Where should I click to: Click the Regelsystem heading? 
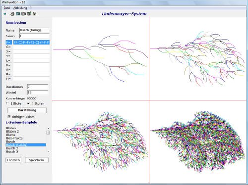coord(16,23)
